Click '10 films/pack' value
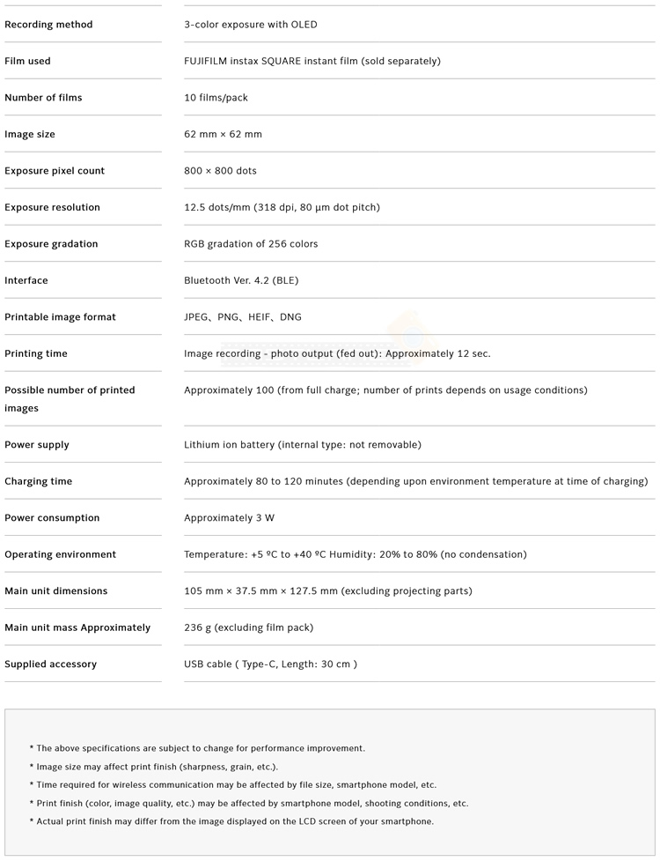The image size is (660, 861). [216, 98]
